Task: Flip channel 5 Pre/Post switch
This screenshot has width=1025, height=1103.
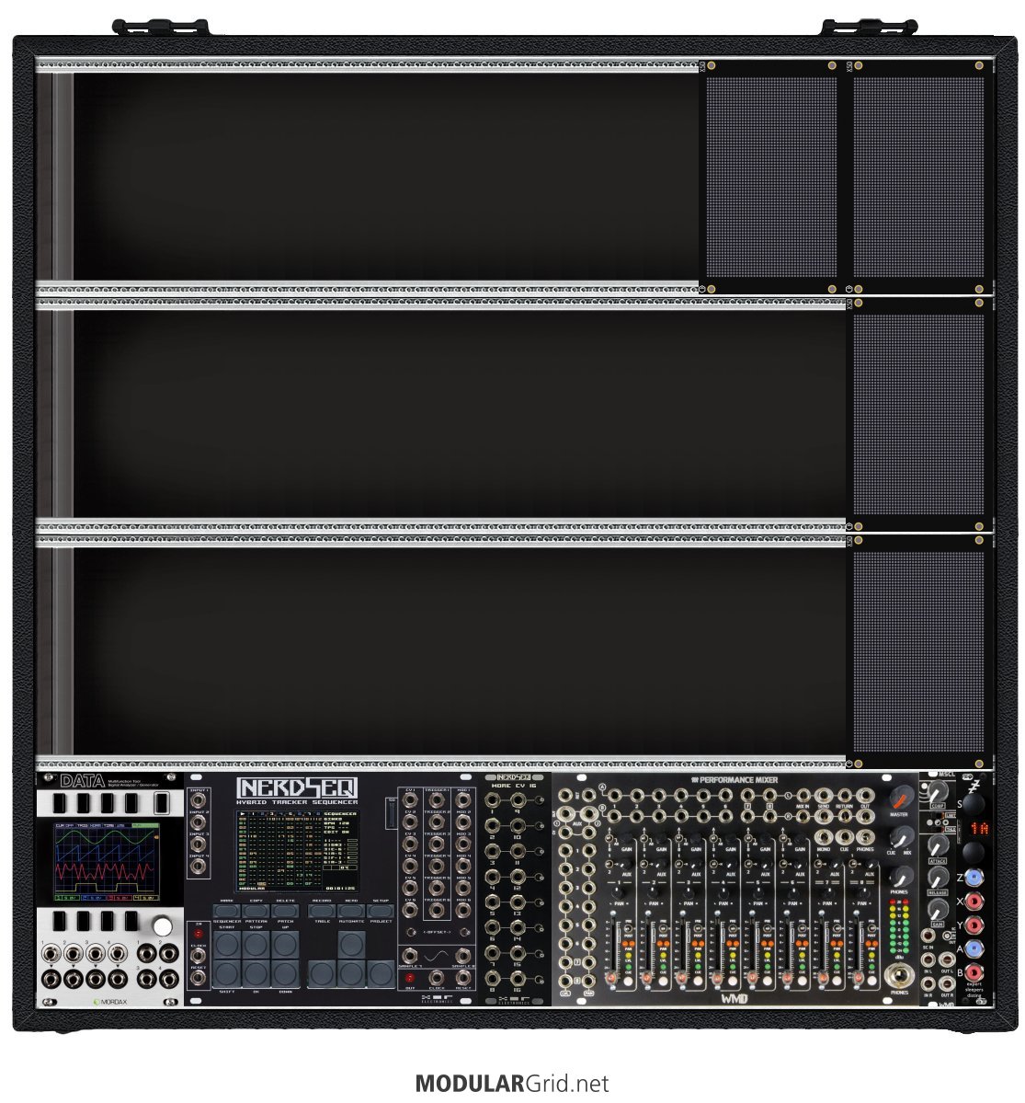Action: [766, 928]
